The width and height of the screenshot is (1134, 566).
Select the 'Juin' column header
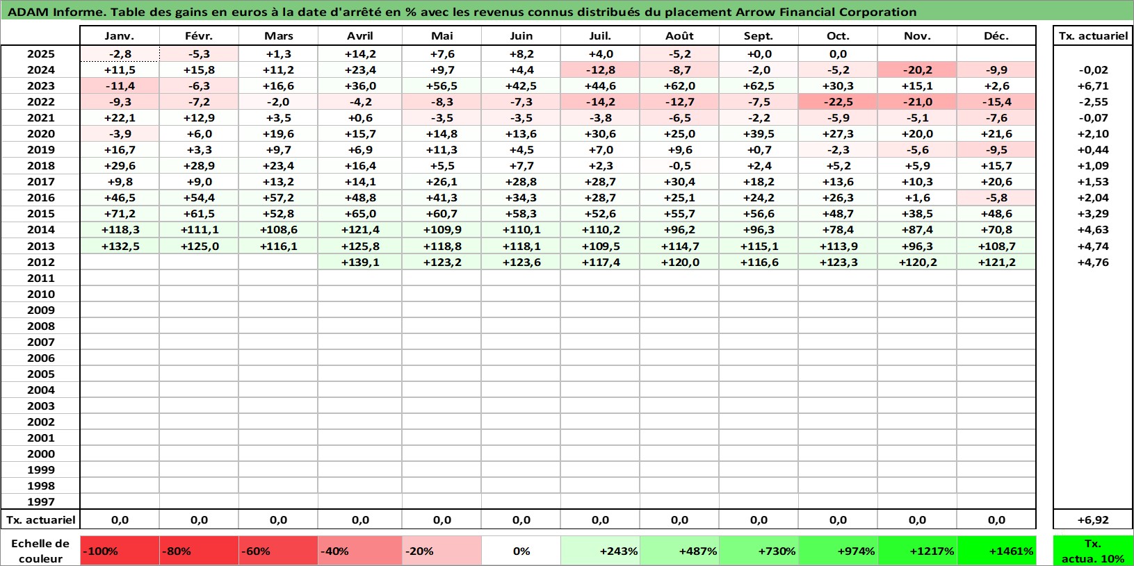[521, 36]
